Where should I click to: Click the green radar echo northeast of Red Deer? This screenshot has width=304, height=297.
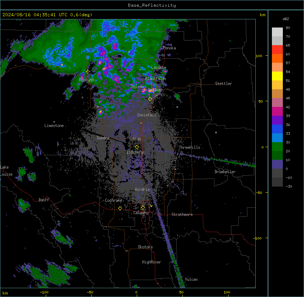point(177,97)
